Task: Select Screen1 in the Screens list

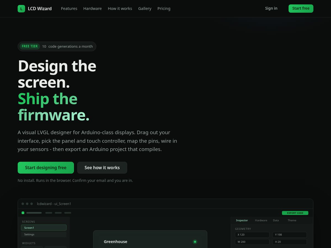Action: (x=44, y=228)
